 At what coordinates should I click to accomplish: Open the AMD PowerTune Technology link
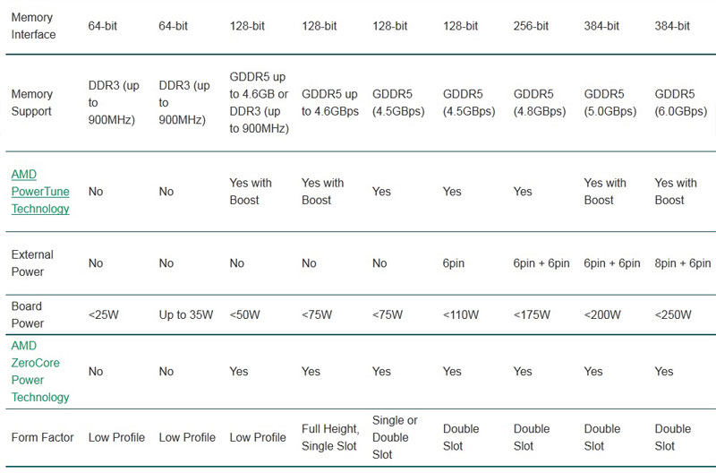click(x=40, y=192)
